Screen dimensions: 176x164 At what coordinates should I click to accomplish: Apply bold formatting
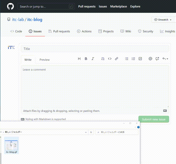[86, 59]
